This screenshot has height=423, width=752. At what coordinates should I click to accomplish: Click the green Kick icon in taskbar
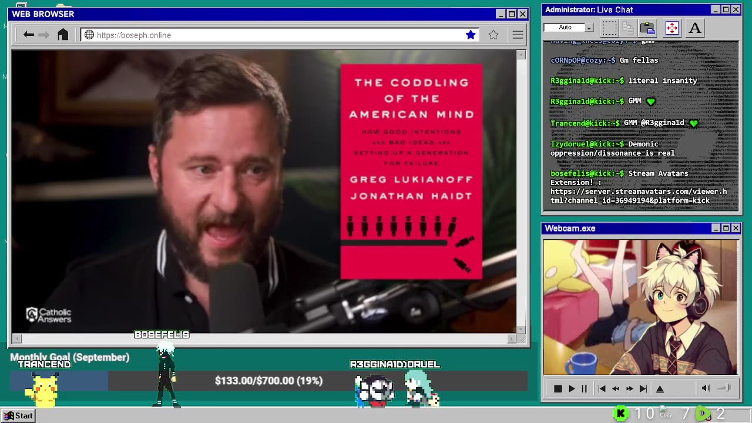click(620, 414)
